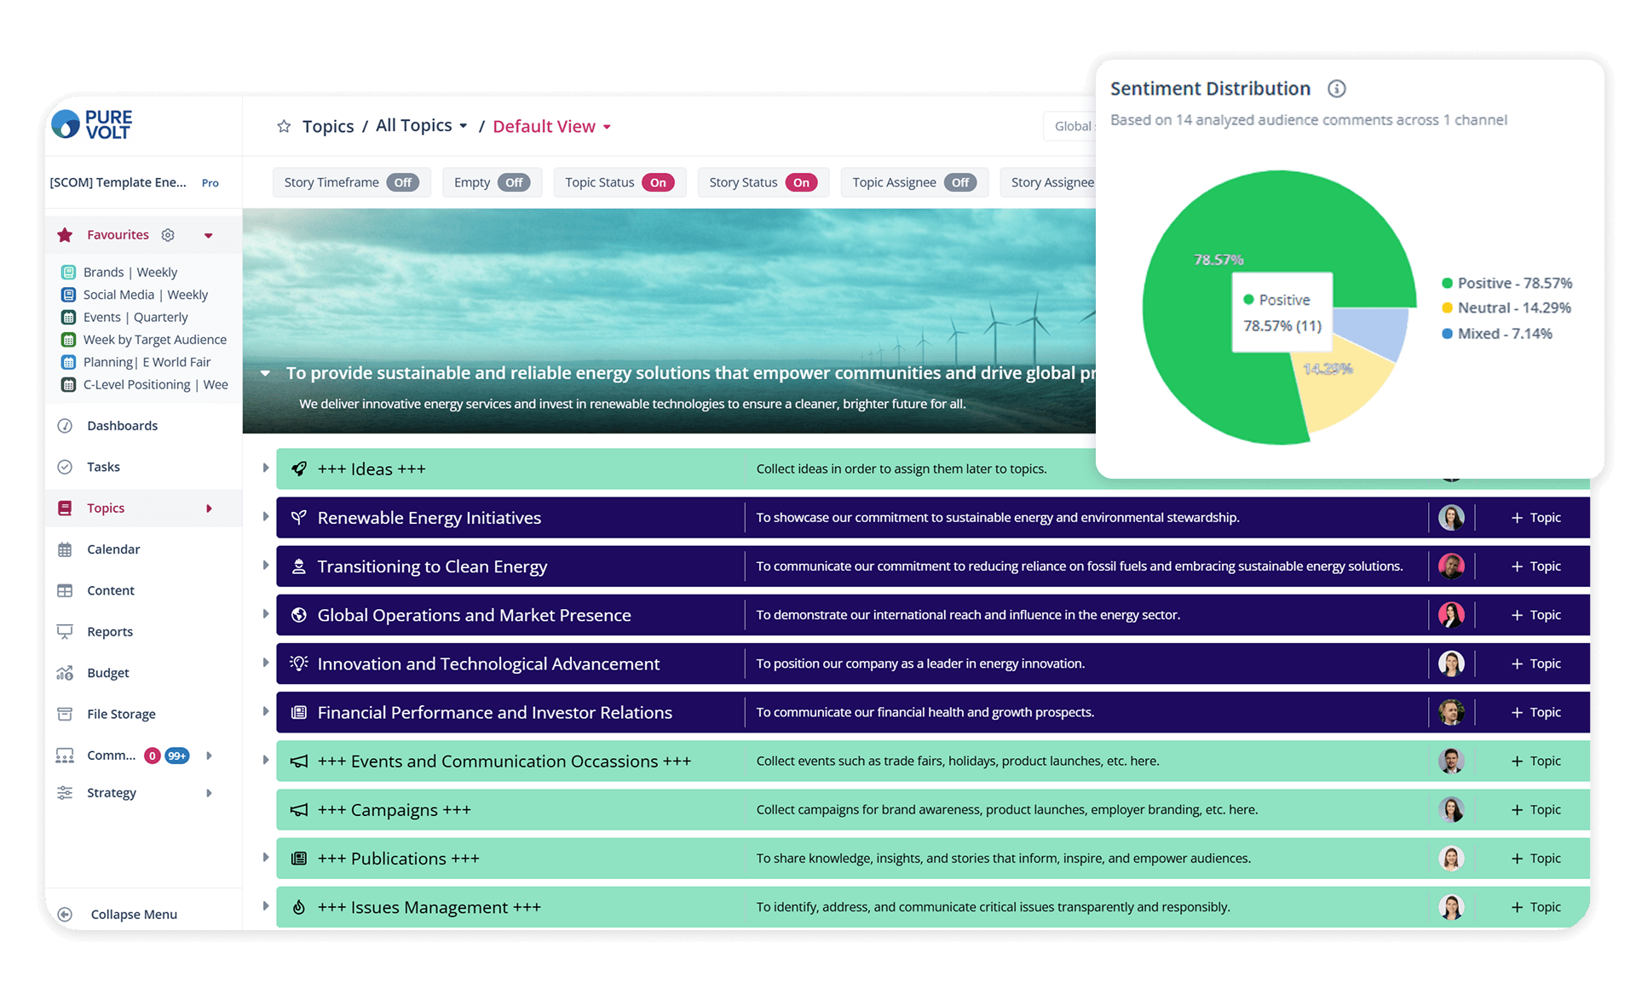Toggle Story Timeframe filter Off switch
The height and width of the screenshot is (994, 1636).
point(403,182)
